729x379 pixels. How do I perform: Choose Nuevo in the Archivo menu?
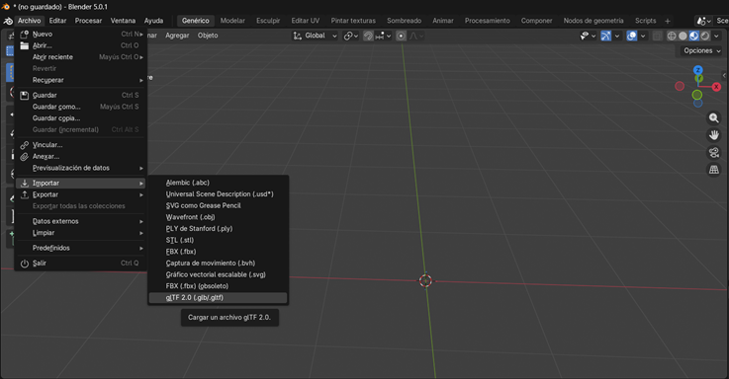[x=81, y=35]
